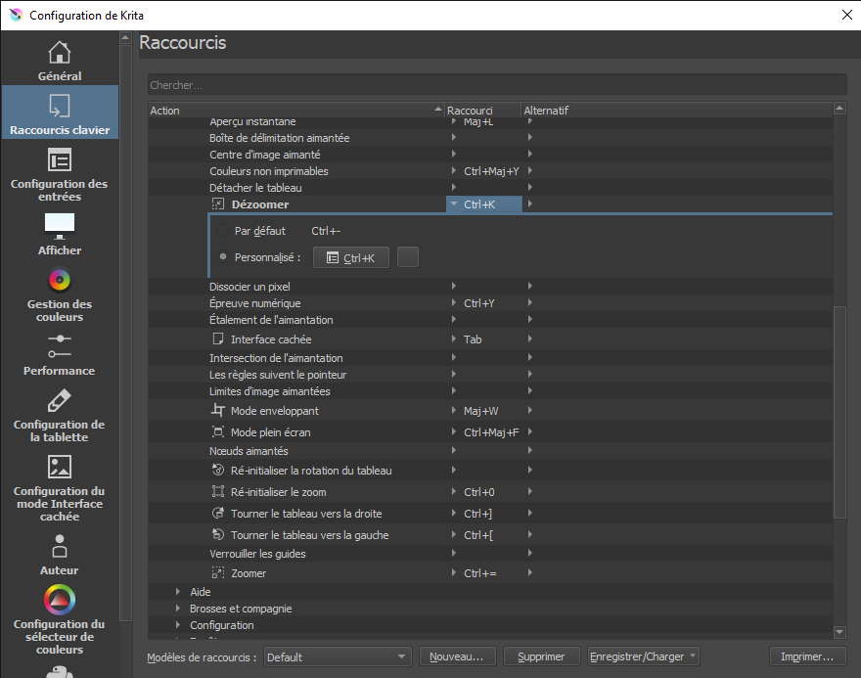Image resolution: width=861 pixels, height=678 pixels.
Task: Open the Général settings icon
Action: point(60,53)
